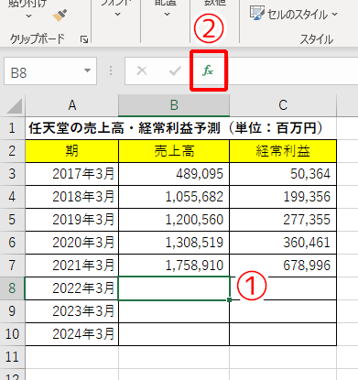Select column B header

click(174, 105)
